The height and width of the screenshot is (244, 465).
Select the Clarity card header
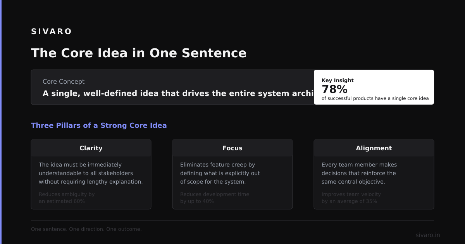(91, 148)
